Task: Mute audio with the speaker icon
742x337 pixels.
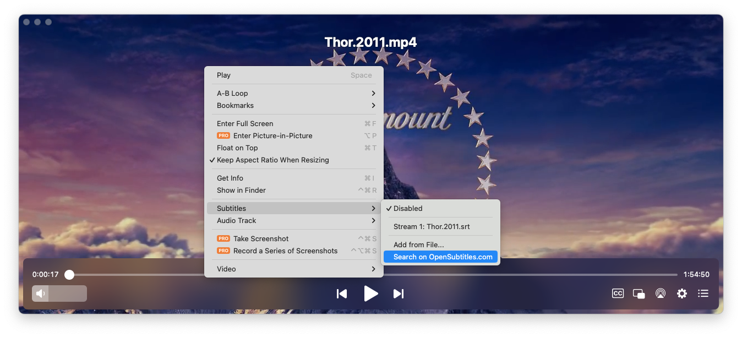Action: pos(39,293)
